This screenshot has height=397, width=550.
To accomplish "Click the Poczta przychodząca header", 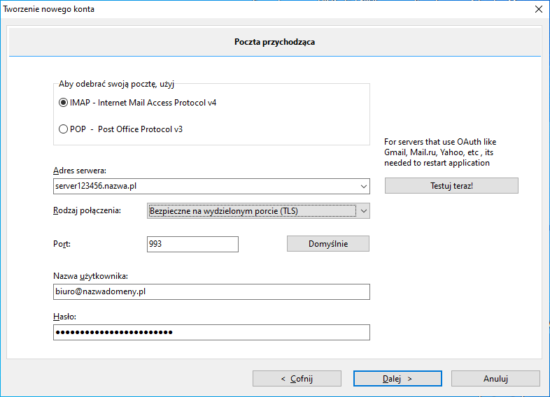I will (x=274, y=42).
